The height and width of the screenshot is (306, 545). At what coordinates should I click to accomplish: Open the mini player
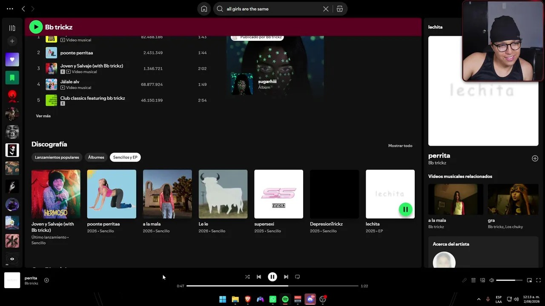pyautogui.click(x=529, y=280)
